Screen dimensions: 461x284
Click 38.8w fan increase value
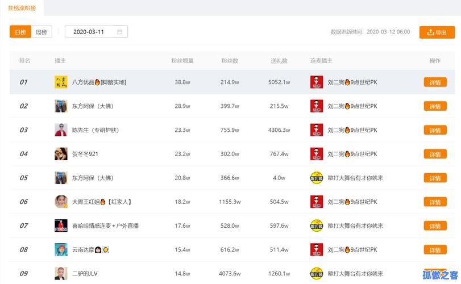[x=182, y=82]
